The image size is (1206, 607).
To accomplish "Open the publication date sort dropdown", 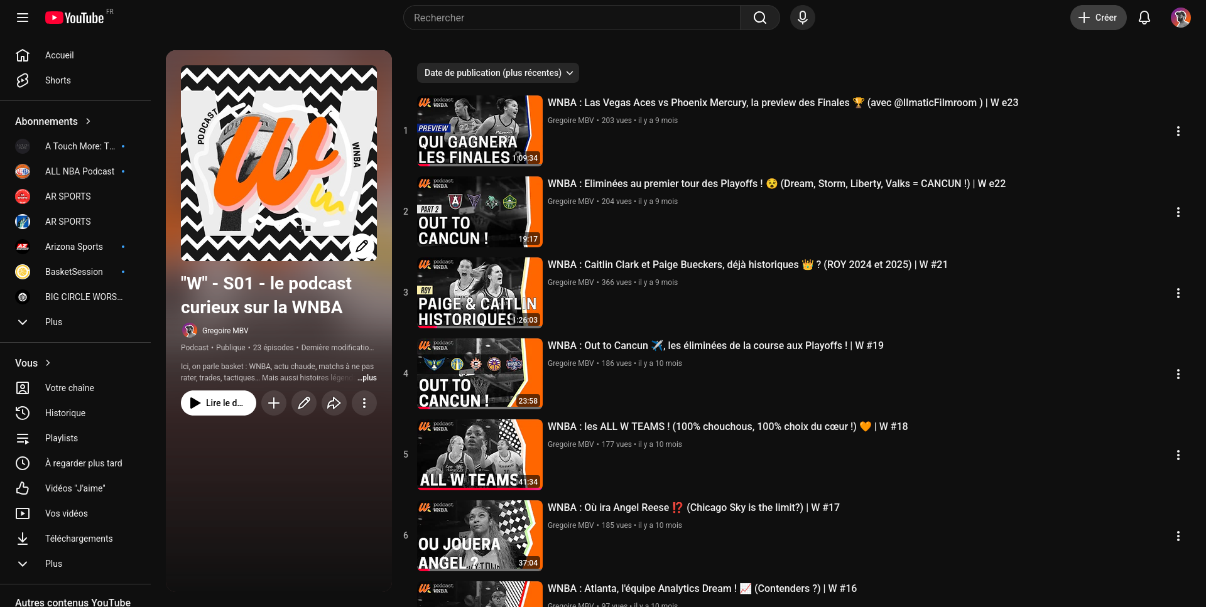I will tap(498, 73).
